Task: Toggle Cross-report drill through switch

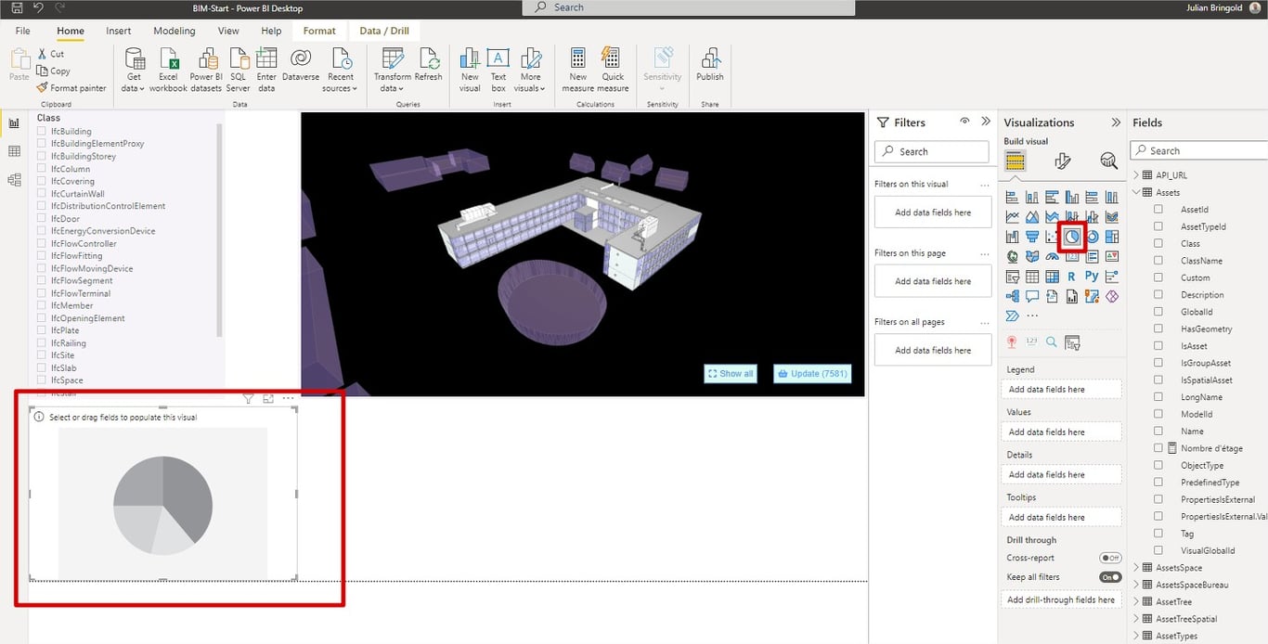Action: click(x=1110, y=558)
